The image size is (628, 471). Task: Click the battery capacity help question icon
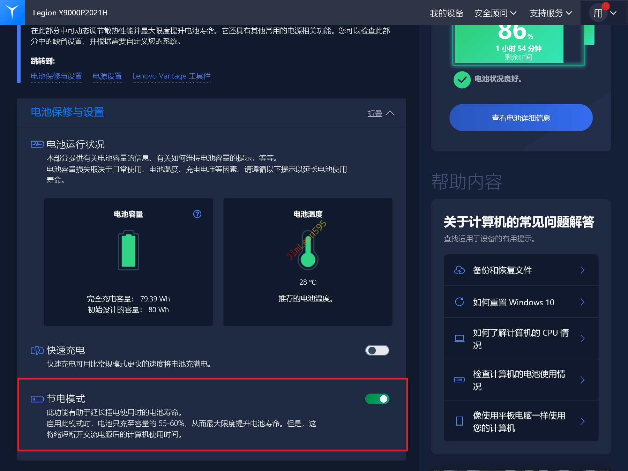[x=197, y=214]
